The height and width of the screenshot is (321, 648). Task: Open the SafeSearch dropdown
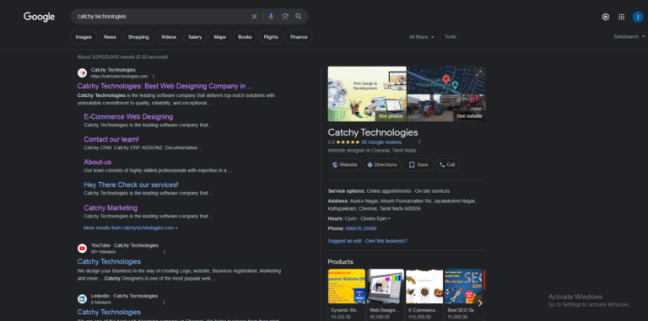629,37
